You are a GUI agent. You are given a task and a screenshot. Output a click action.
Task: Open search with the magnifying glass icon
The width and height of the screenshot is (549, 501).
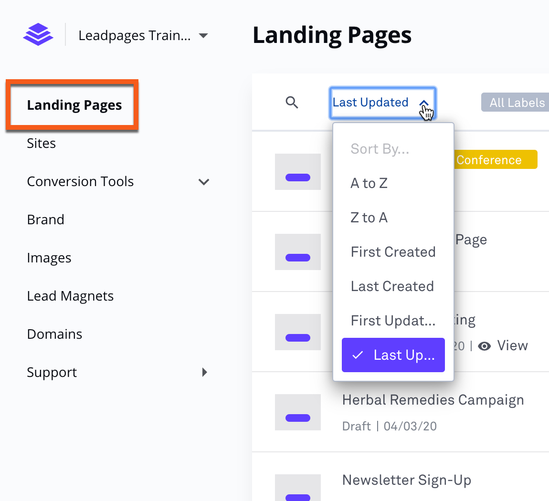pos(292,102)
